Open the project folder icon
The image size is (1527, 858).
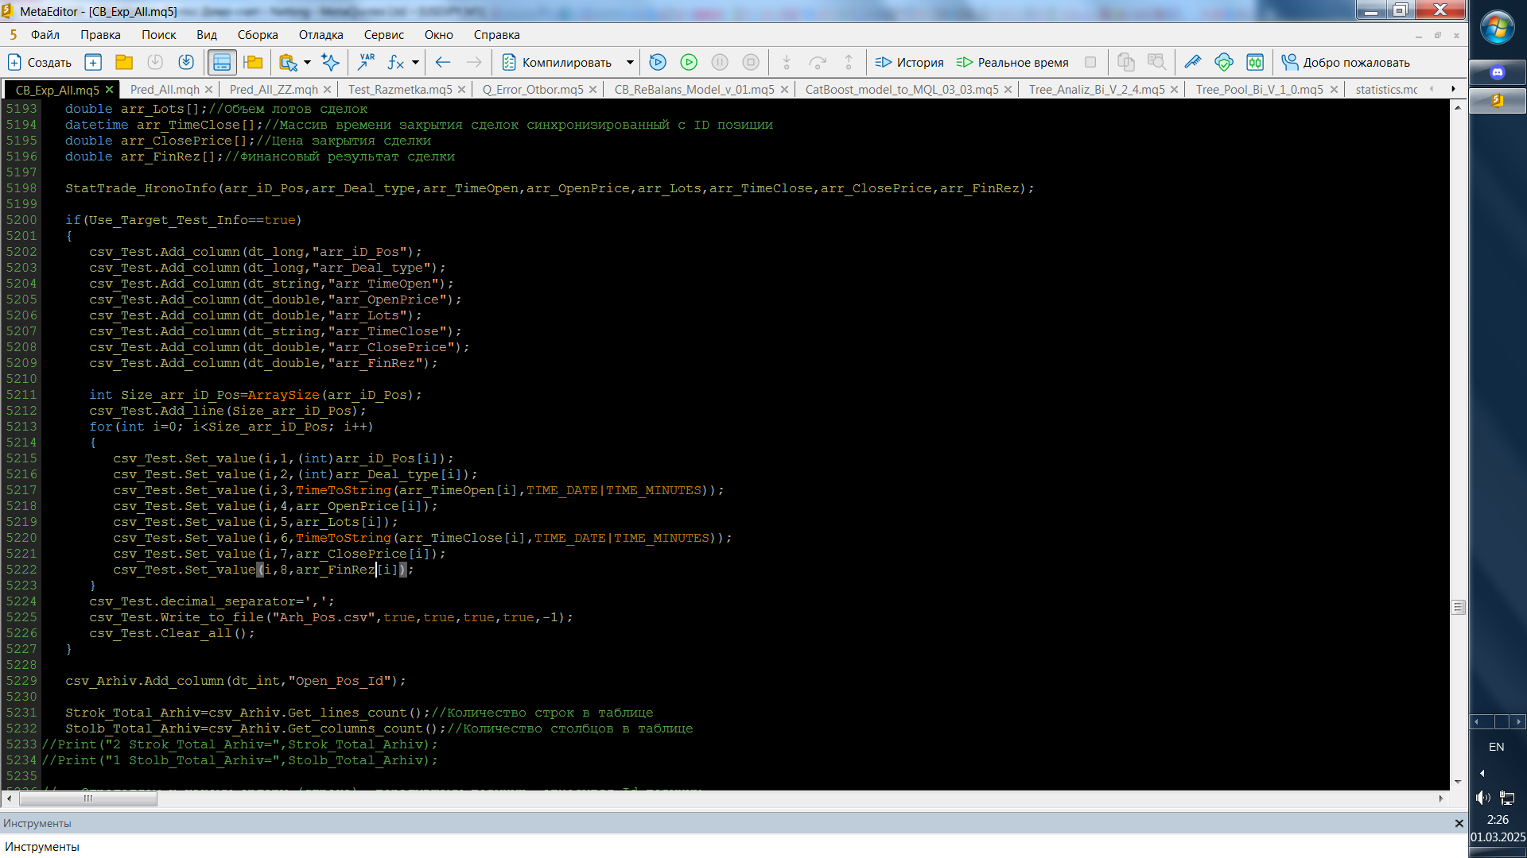(x=124, y=62)
